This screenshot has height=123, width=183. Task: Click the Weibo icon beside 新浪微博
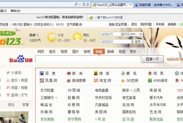tap(69, 81)
